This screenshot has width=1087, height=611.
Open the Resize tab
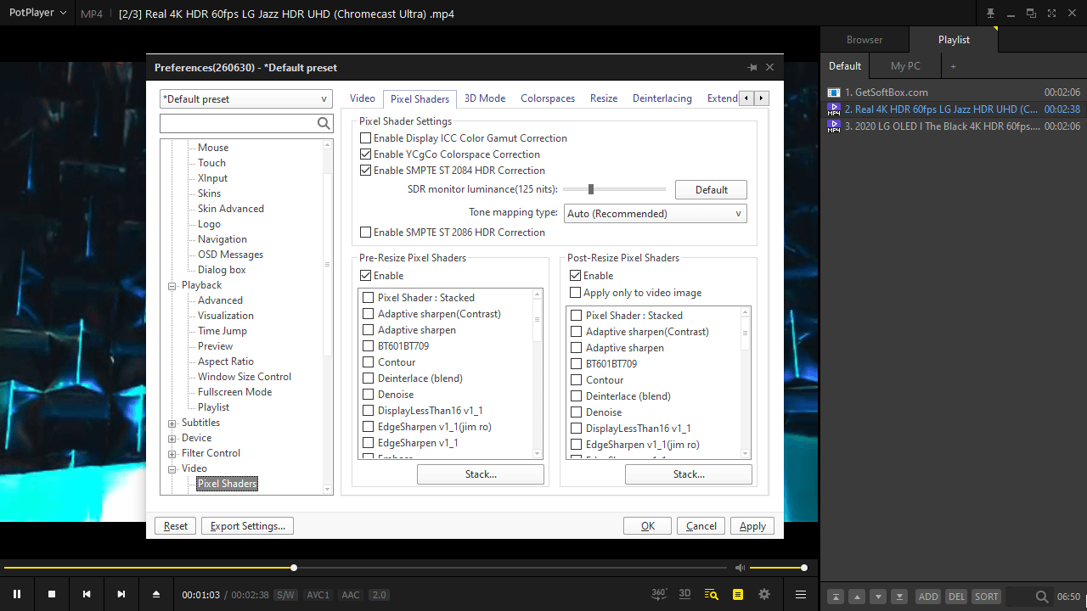[x=604, y=98]
